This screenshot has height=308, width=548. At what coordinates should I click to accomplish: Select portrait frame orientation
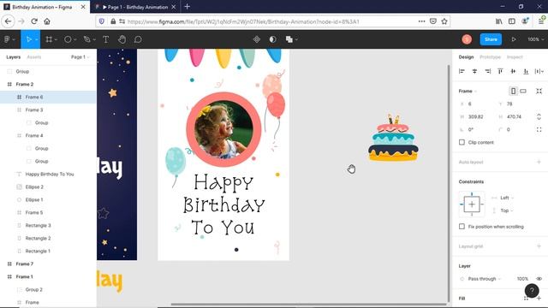[513, 92]
